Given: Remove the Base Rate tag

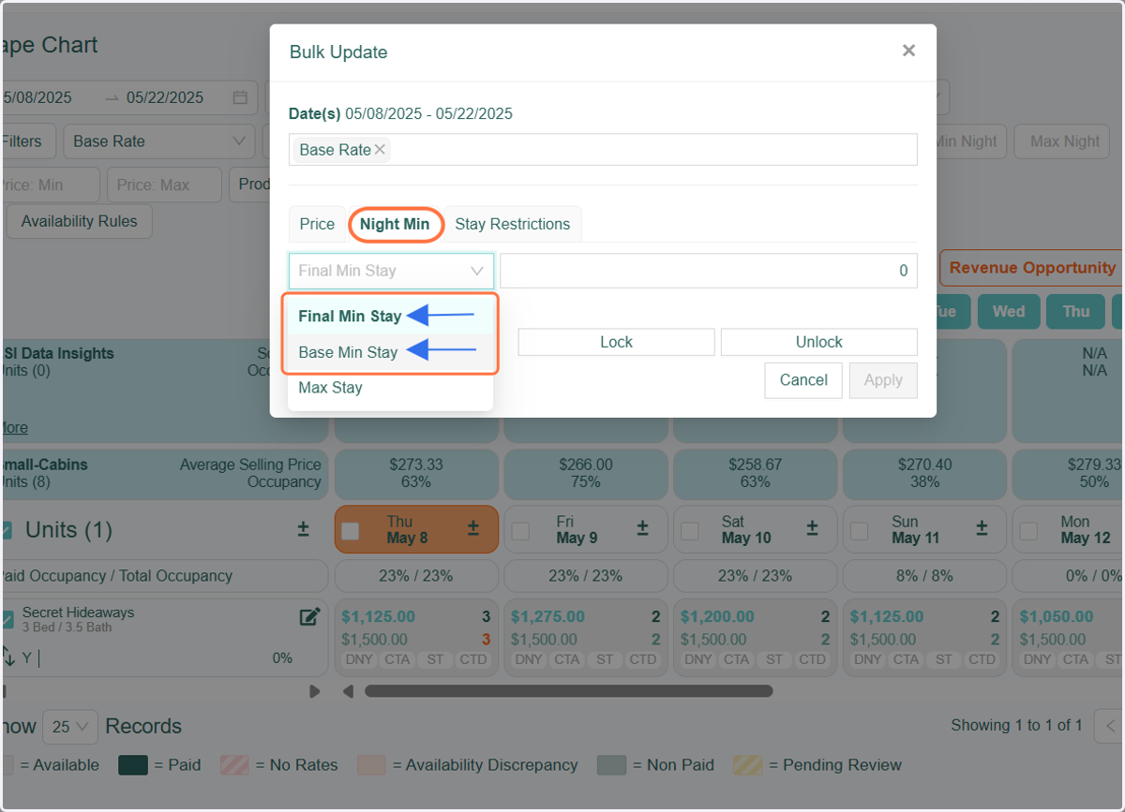Looking at the screenshot, I should 380,150.
